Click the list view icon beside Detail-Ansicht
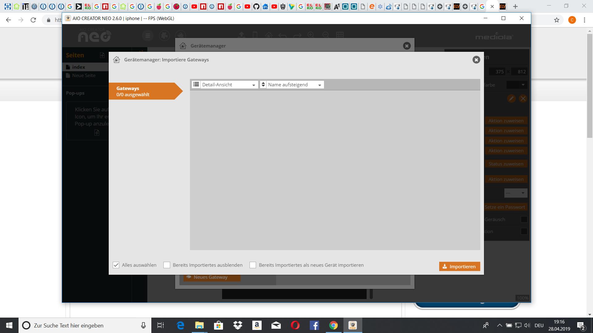 196,84
